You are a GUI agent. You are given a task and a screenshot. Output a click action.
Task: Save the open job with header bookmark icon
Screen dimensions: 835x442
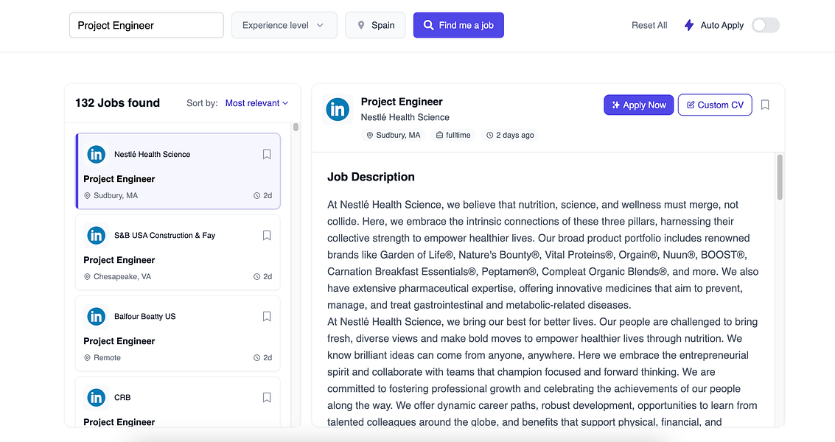point(765,105)
